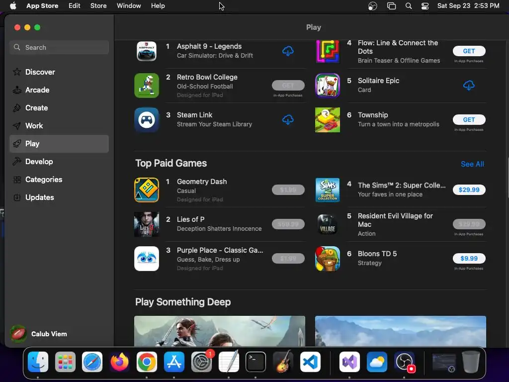Open the Geometry Dash title text

coord(202,182)
